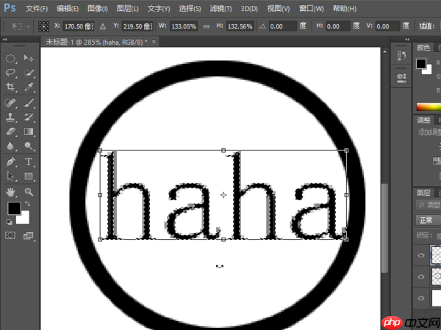Select the Lasso tool

tap(10, 72)
